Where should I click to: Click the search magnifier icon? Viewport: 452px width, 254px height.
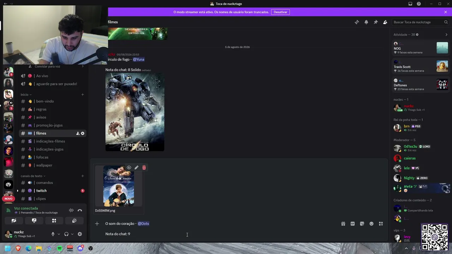tap(446, 22)
